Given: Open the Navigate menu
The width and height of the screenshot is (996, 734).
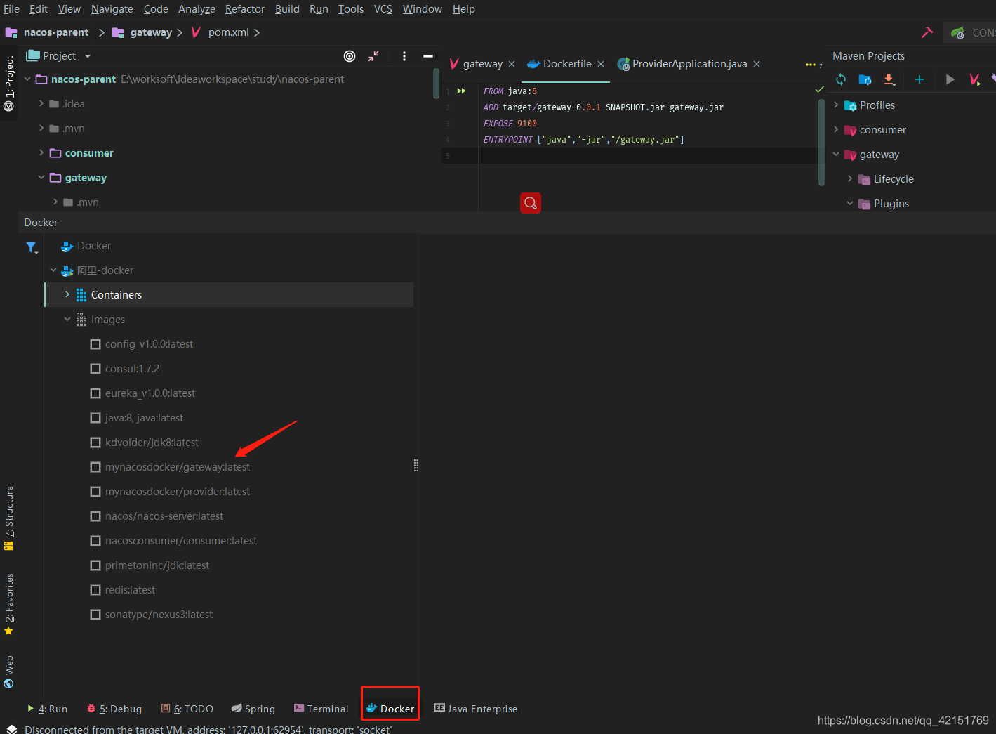Looking at the screenshot, I should (112, 9).
